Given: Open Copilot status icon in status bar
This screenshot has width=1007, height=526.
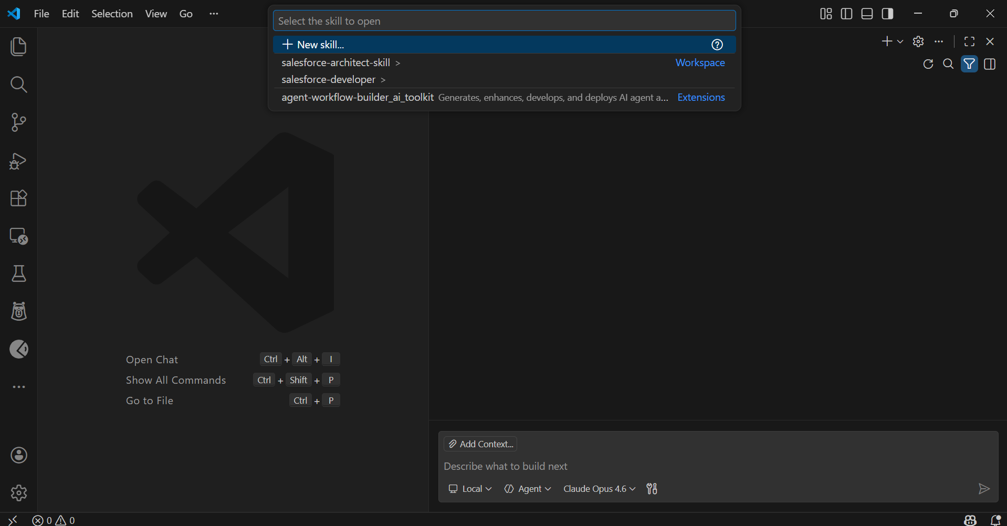Looking at the screenshot, I should click(970, 520).
